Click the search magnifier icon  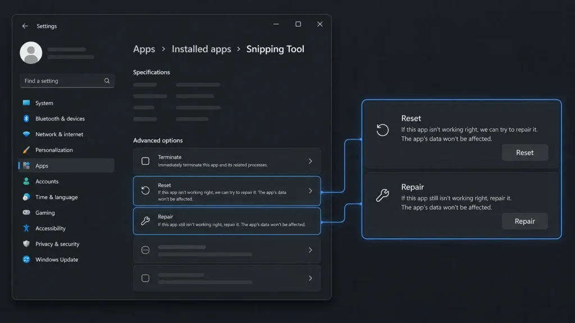[x=107, y=81]
